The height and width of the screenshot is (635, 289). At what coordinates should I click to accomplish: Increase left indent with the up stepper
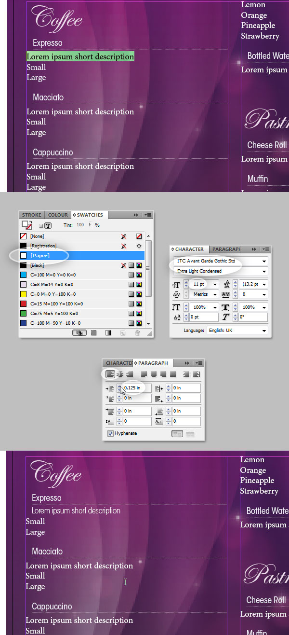120,386
